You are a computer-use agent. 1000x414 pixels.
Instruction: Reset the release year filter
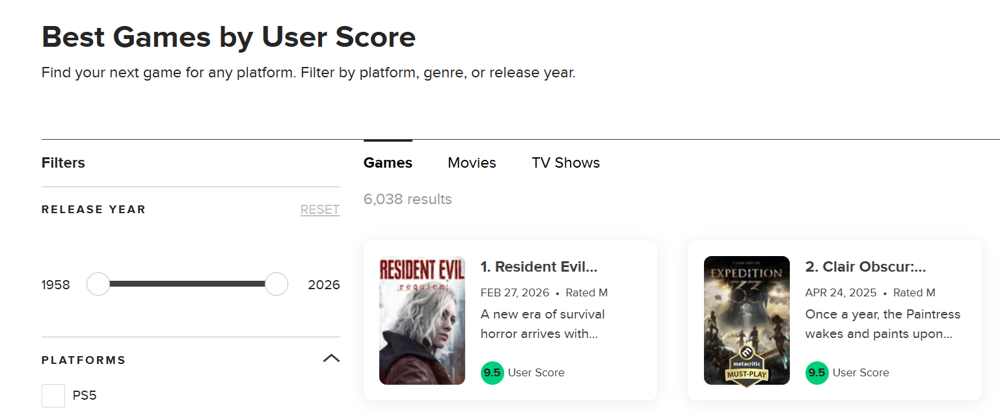click(x=319, y=210)
